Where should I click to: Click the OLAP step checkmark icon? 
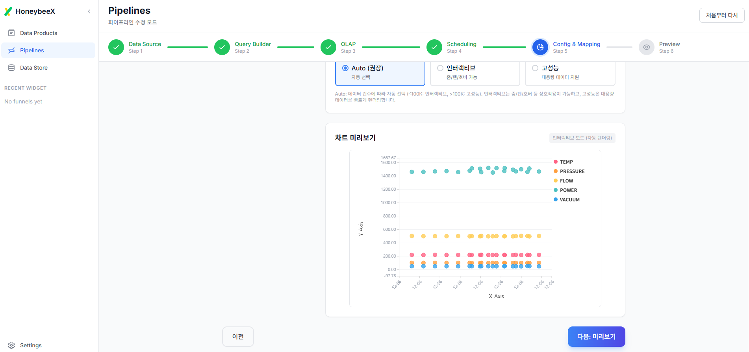tap(328, 47)
